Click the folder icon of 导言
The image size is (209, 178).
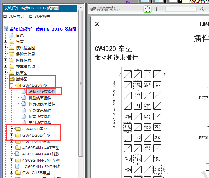[11, 41]
